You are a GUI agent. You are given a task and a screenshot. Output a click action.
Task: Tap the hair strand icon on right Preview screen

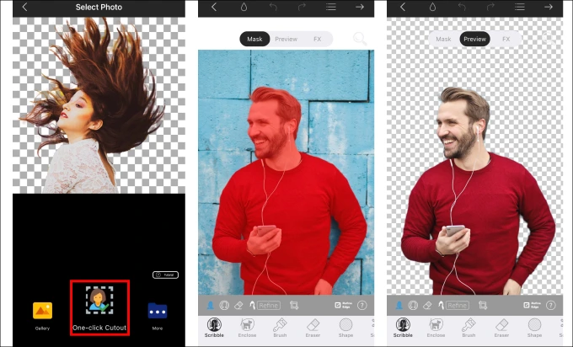[x=441, y=306]
